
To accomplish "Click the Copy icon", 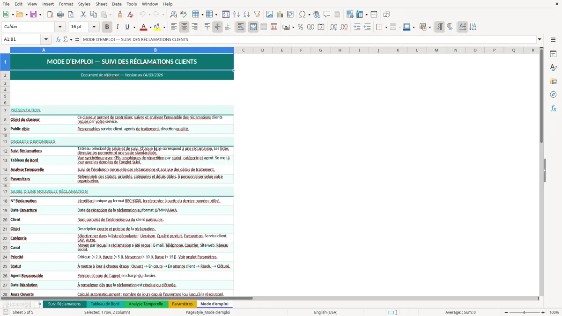I will tap(93, 15).
